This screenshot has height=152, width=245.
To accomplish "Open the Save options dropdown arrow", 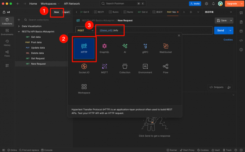I will pos(231,20).
